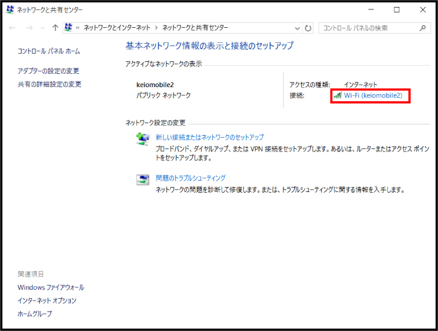The image size is (438, 331).
Task: Click the 新しい接続またはネットワークのセットアップ icon
Action: tap(143, 140)
